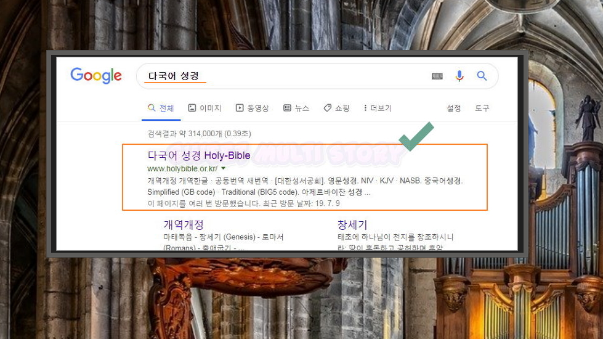The width and height of the screenshot is (603, 339).
Task: Open the 다국어 성경 Holy-Bible result link
Action: [x=199, y=155]
